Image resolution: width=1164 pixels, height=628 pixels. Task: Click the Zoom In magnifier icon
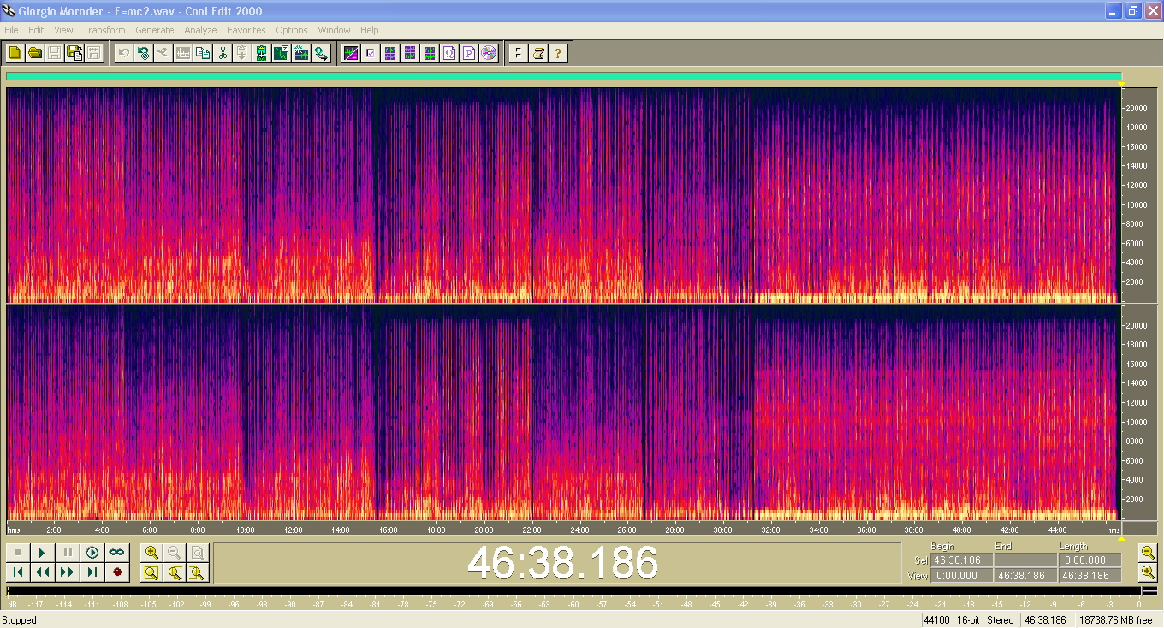coord(151,553)
